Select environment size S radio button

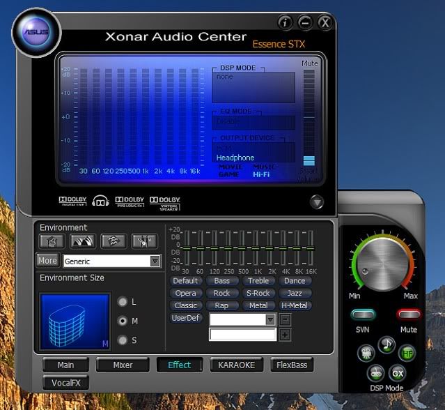pyautogui.click(x=123, y=340)
